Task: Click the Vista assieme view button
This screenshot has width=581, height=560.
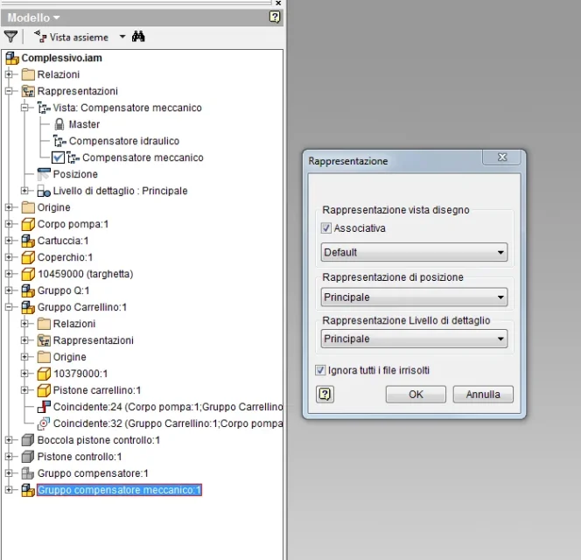Action: click(71, 37)
